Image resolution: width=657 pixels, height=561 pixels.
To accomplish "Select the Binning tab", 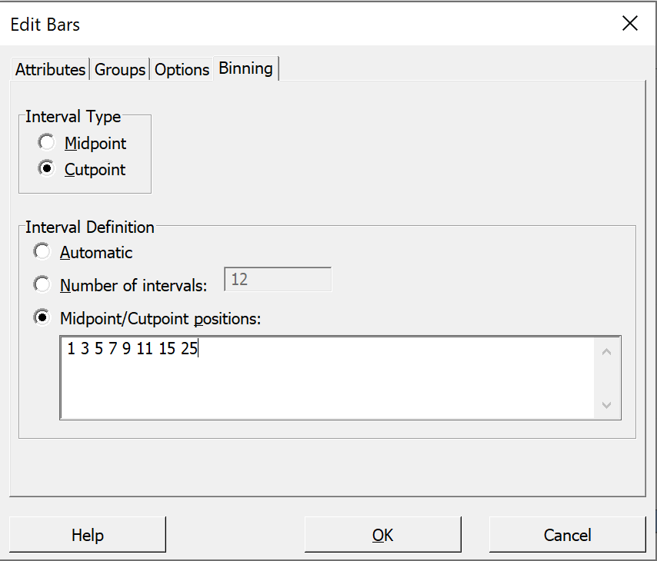I will click(245, 68).
